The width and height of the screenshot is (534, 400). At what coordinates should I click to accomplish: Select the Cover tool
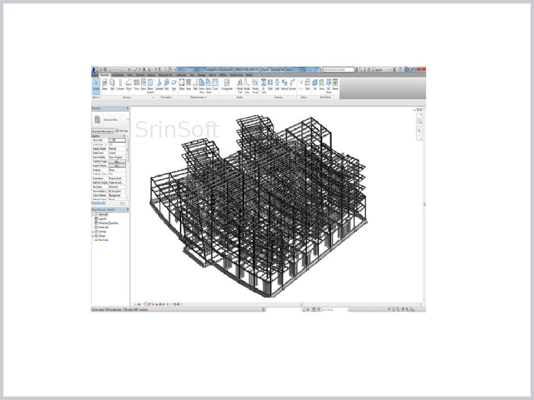click(x=215, y=85)
